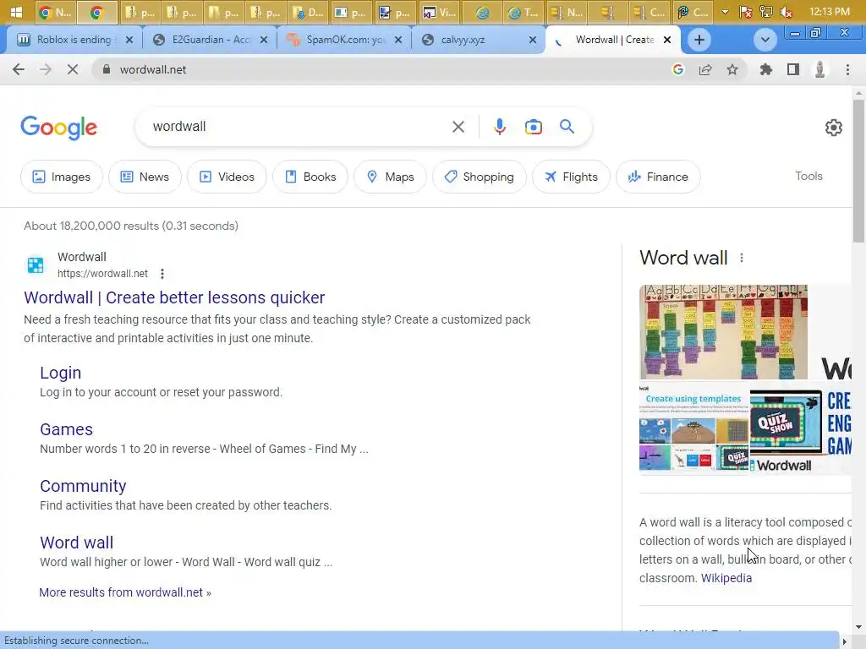
Task: Filter results by Maps
Action: [x=390, y=177]
